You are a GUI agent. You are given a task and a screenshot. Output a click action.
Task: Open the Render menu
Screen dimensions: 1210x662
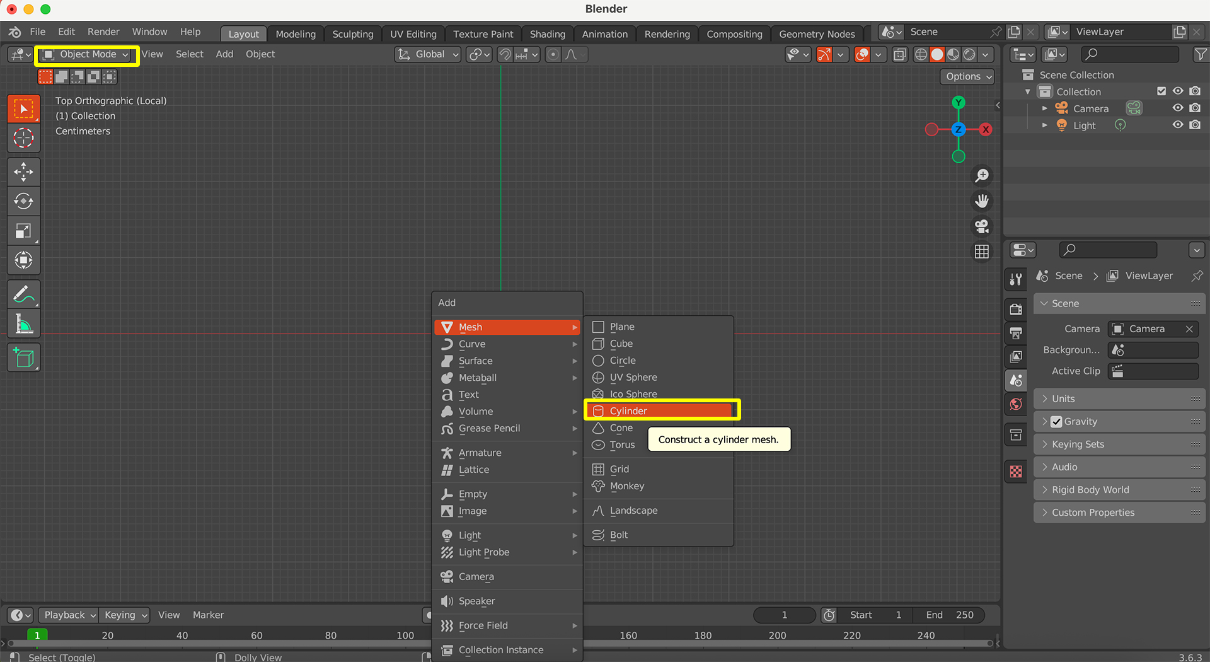[x=103, y=32]
